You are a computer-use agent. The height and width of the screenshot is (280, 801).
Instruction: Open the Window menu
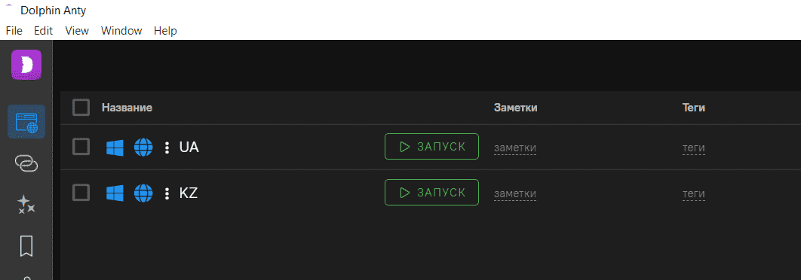(x=121, y=31)
